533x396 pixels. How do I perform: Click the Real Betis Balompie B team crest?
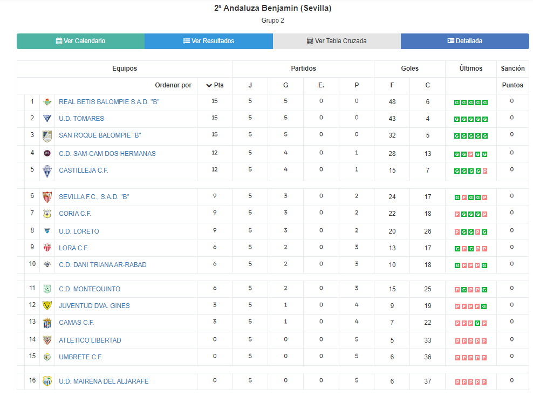click(47, 101)
